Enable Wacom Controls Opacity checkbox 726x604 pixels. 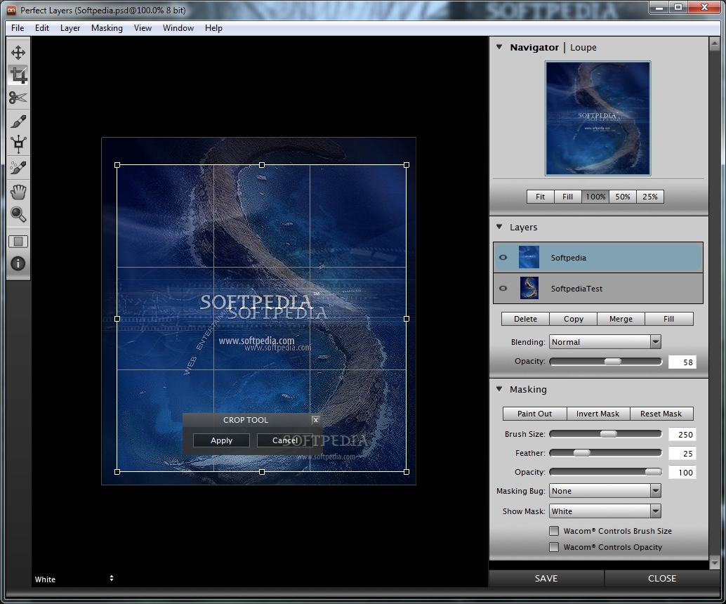tap(554, 547)
